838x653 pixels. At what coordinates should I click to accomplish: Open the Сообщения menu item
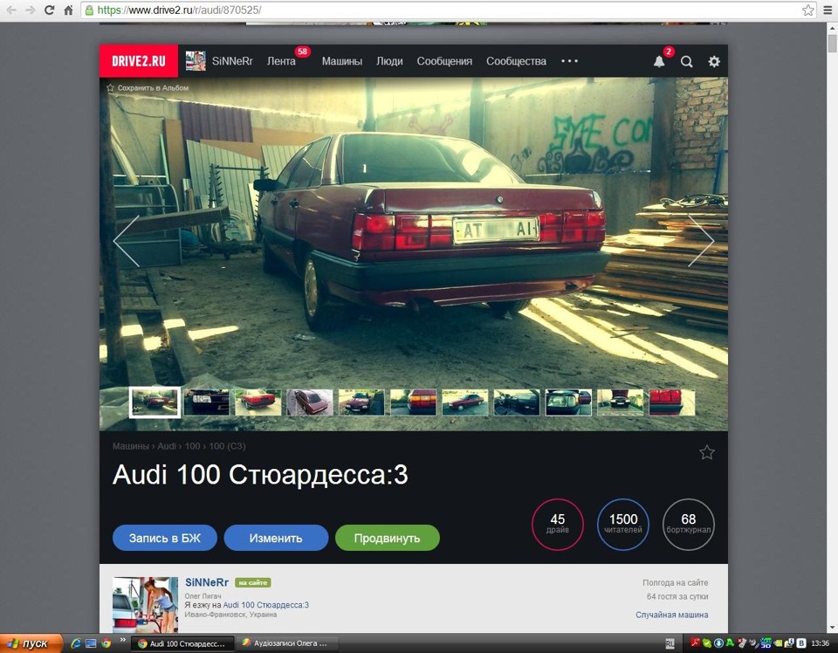pyautogui.click(x=444, y=61)
